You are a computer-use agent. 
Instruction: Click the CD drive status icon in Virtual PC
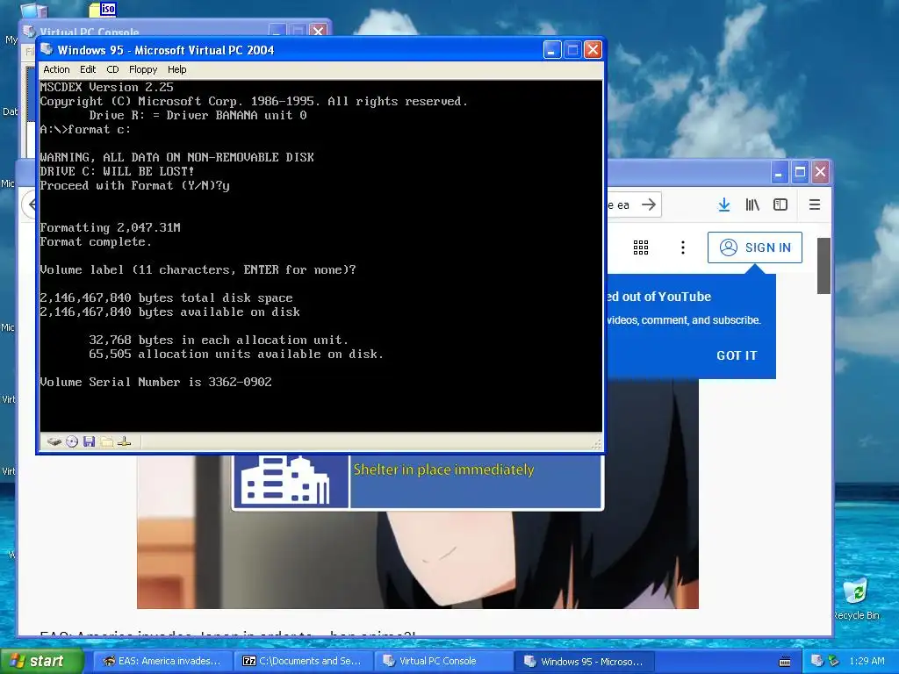click(72, 442)
